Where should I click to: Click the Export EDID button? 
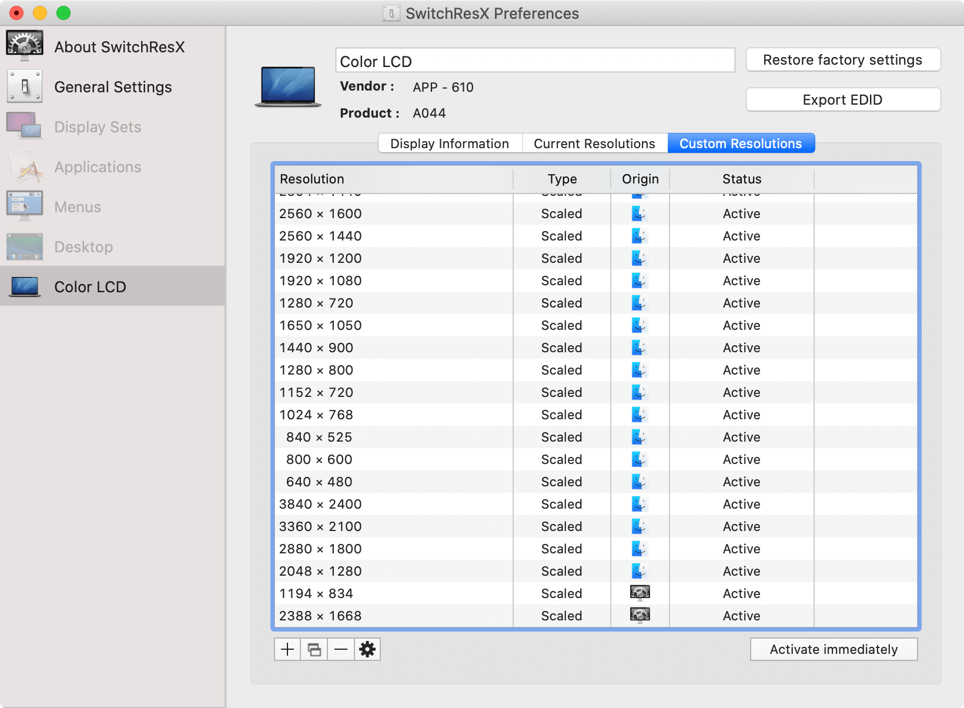[x=843, y=100]
